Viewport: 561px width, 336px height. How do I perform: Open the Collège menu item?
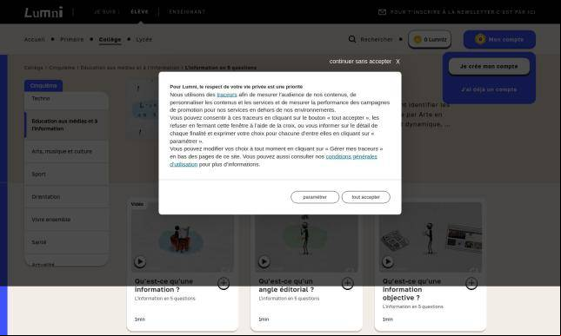(x=110, y=40)
